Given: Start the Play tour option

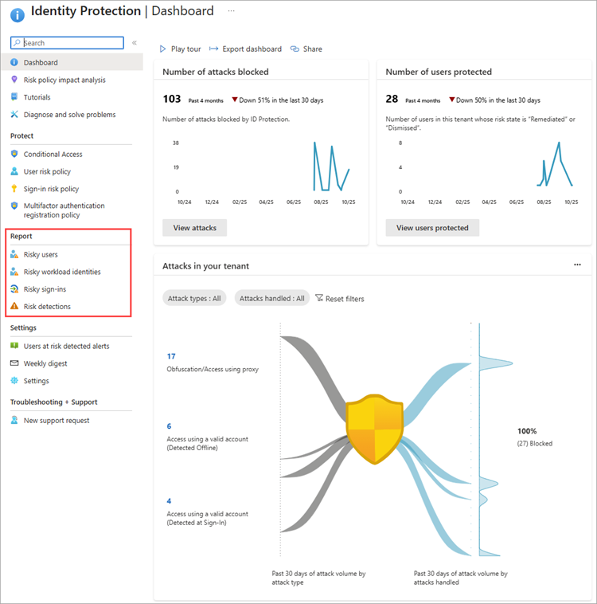Looking at the screenshot, I should (x=182, y=49).
